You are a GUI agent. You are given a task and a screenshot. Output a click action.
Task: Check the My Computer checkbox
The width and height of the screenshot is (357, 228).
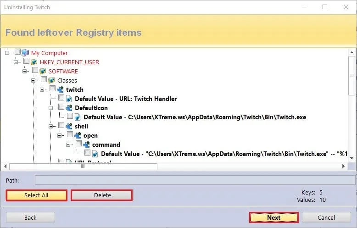click(17, 52)
